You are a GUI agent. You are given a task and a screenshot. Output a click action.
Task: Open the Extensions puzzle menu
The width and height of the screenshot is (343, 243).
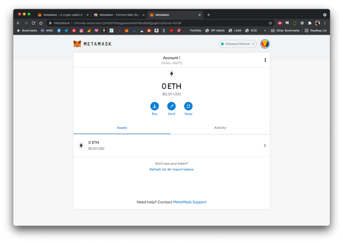click(x=310, y=23)
